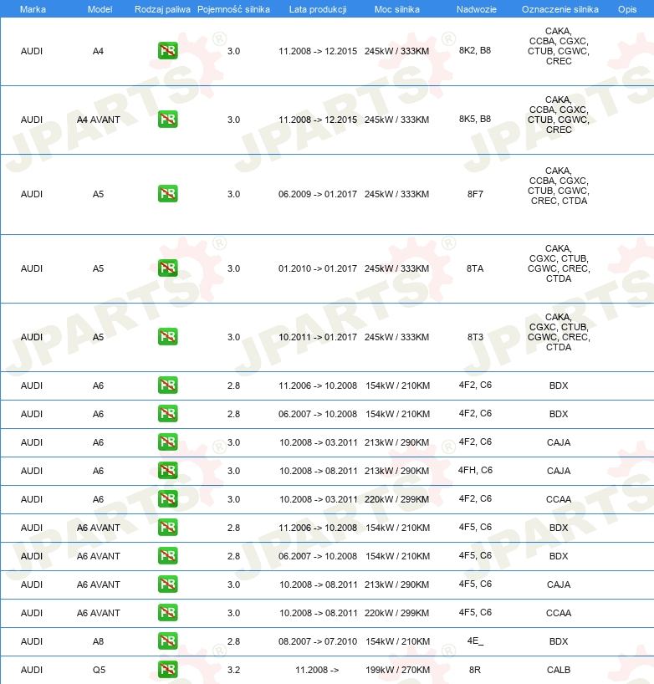Click the production date 10.2011 -> 01.2017
654x684 pixels.
(318, 337)
